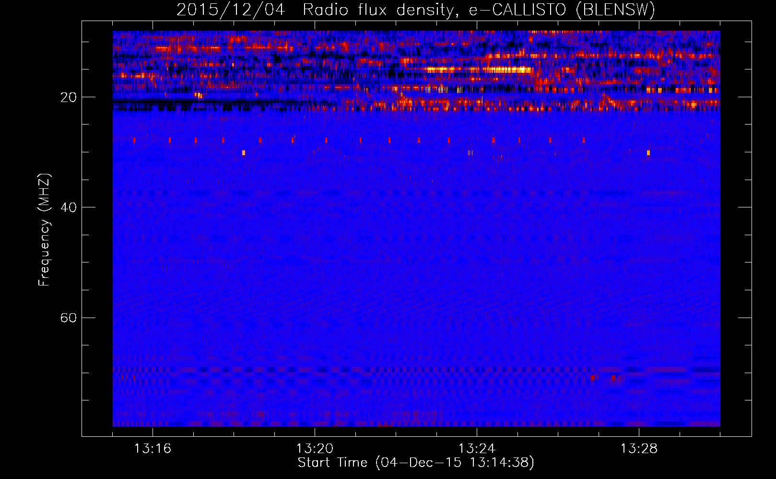Click the 13:20 time tick label
The height and width of the screenshot is (479, 776).
(x=315, y=448)
